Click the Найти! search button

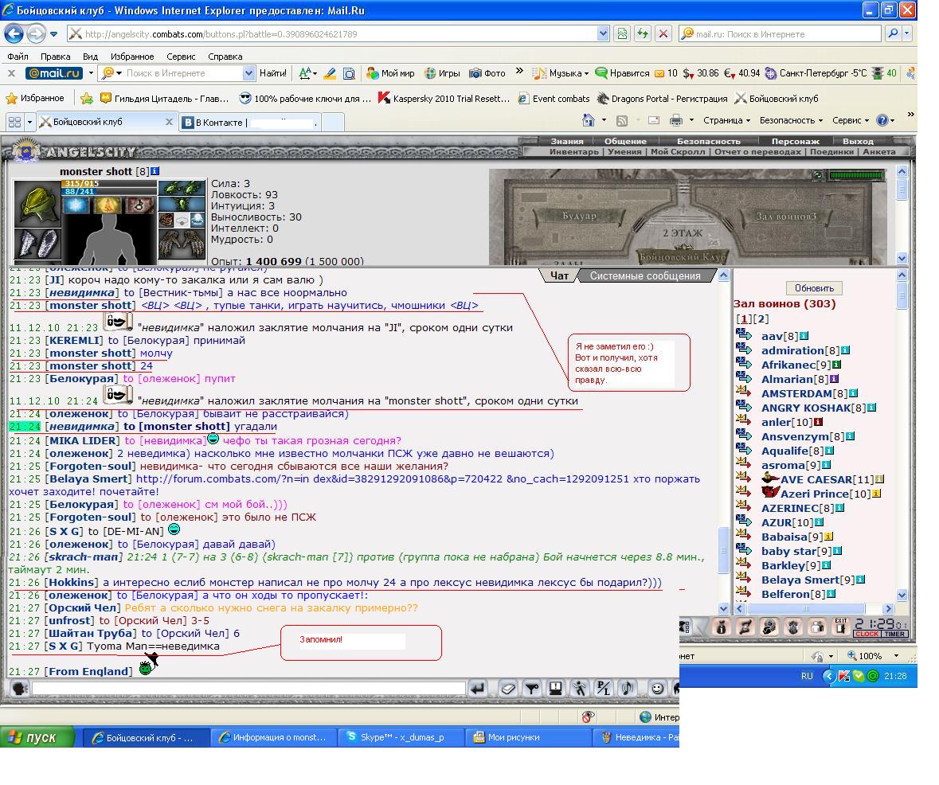(x=273, y=73)
